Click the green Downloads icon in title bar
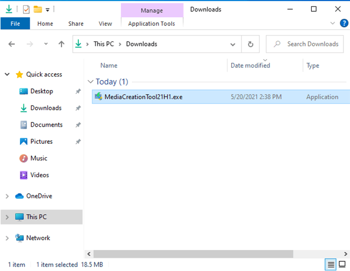The width and height of the screenshot is (350, 271). pos(9,9)
